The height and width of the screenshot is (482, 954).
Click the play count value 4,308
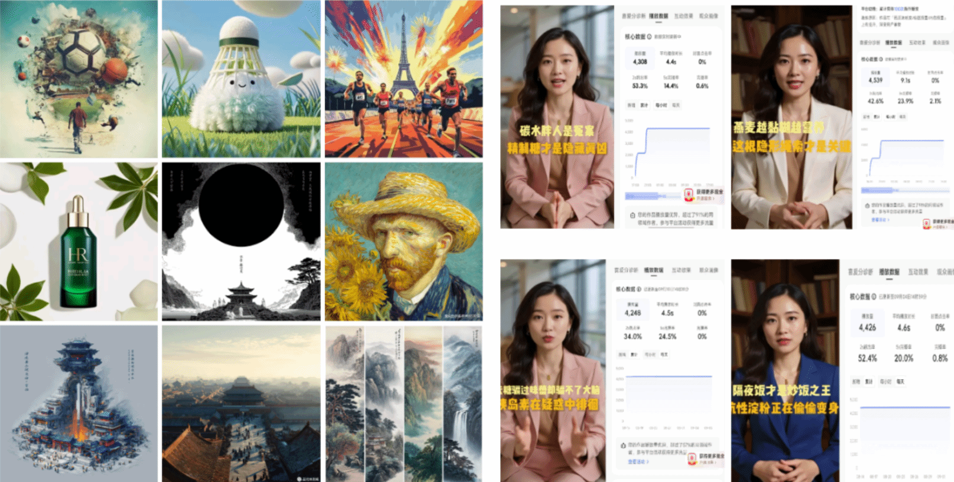(x=640, y=61)
